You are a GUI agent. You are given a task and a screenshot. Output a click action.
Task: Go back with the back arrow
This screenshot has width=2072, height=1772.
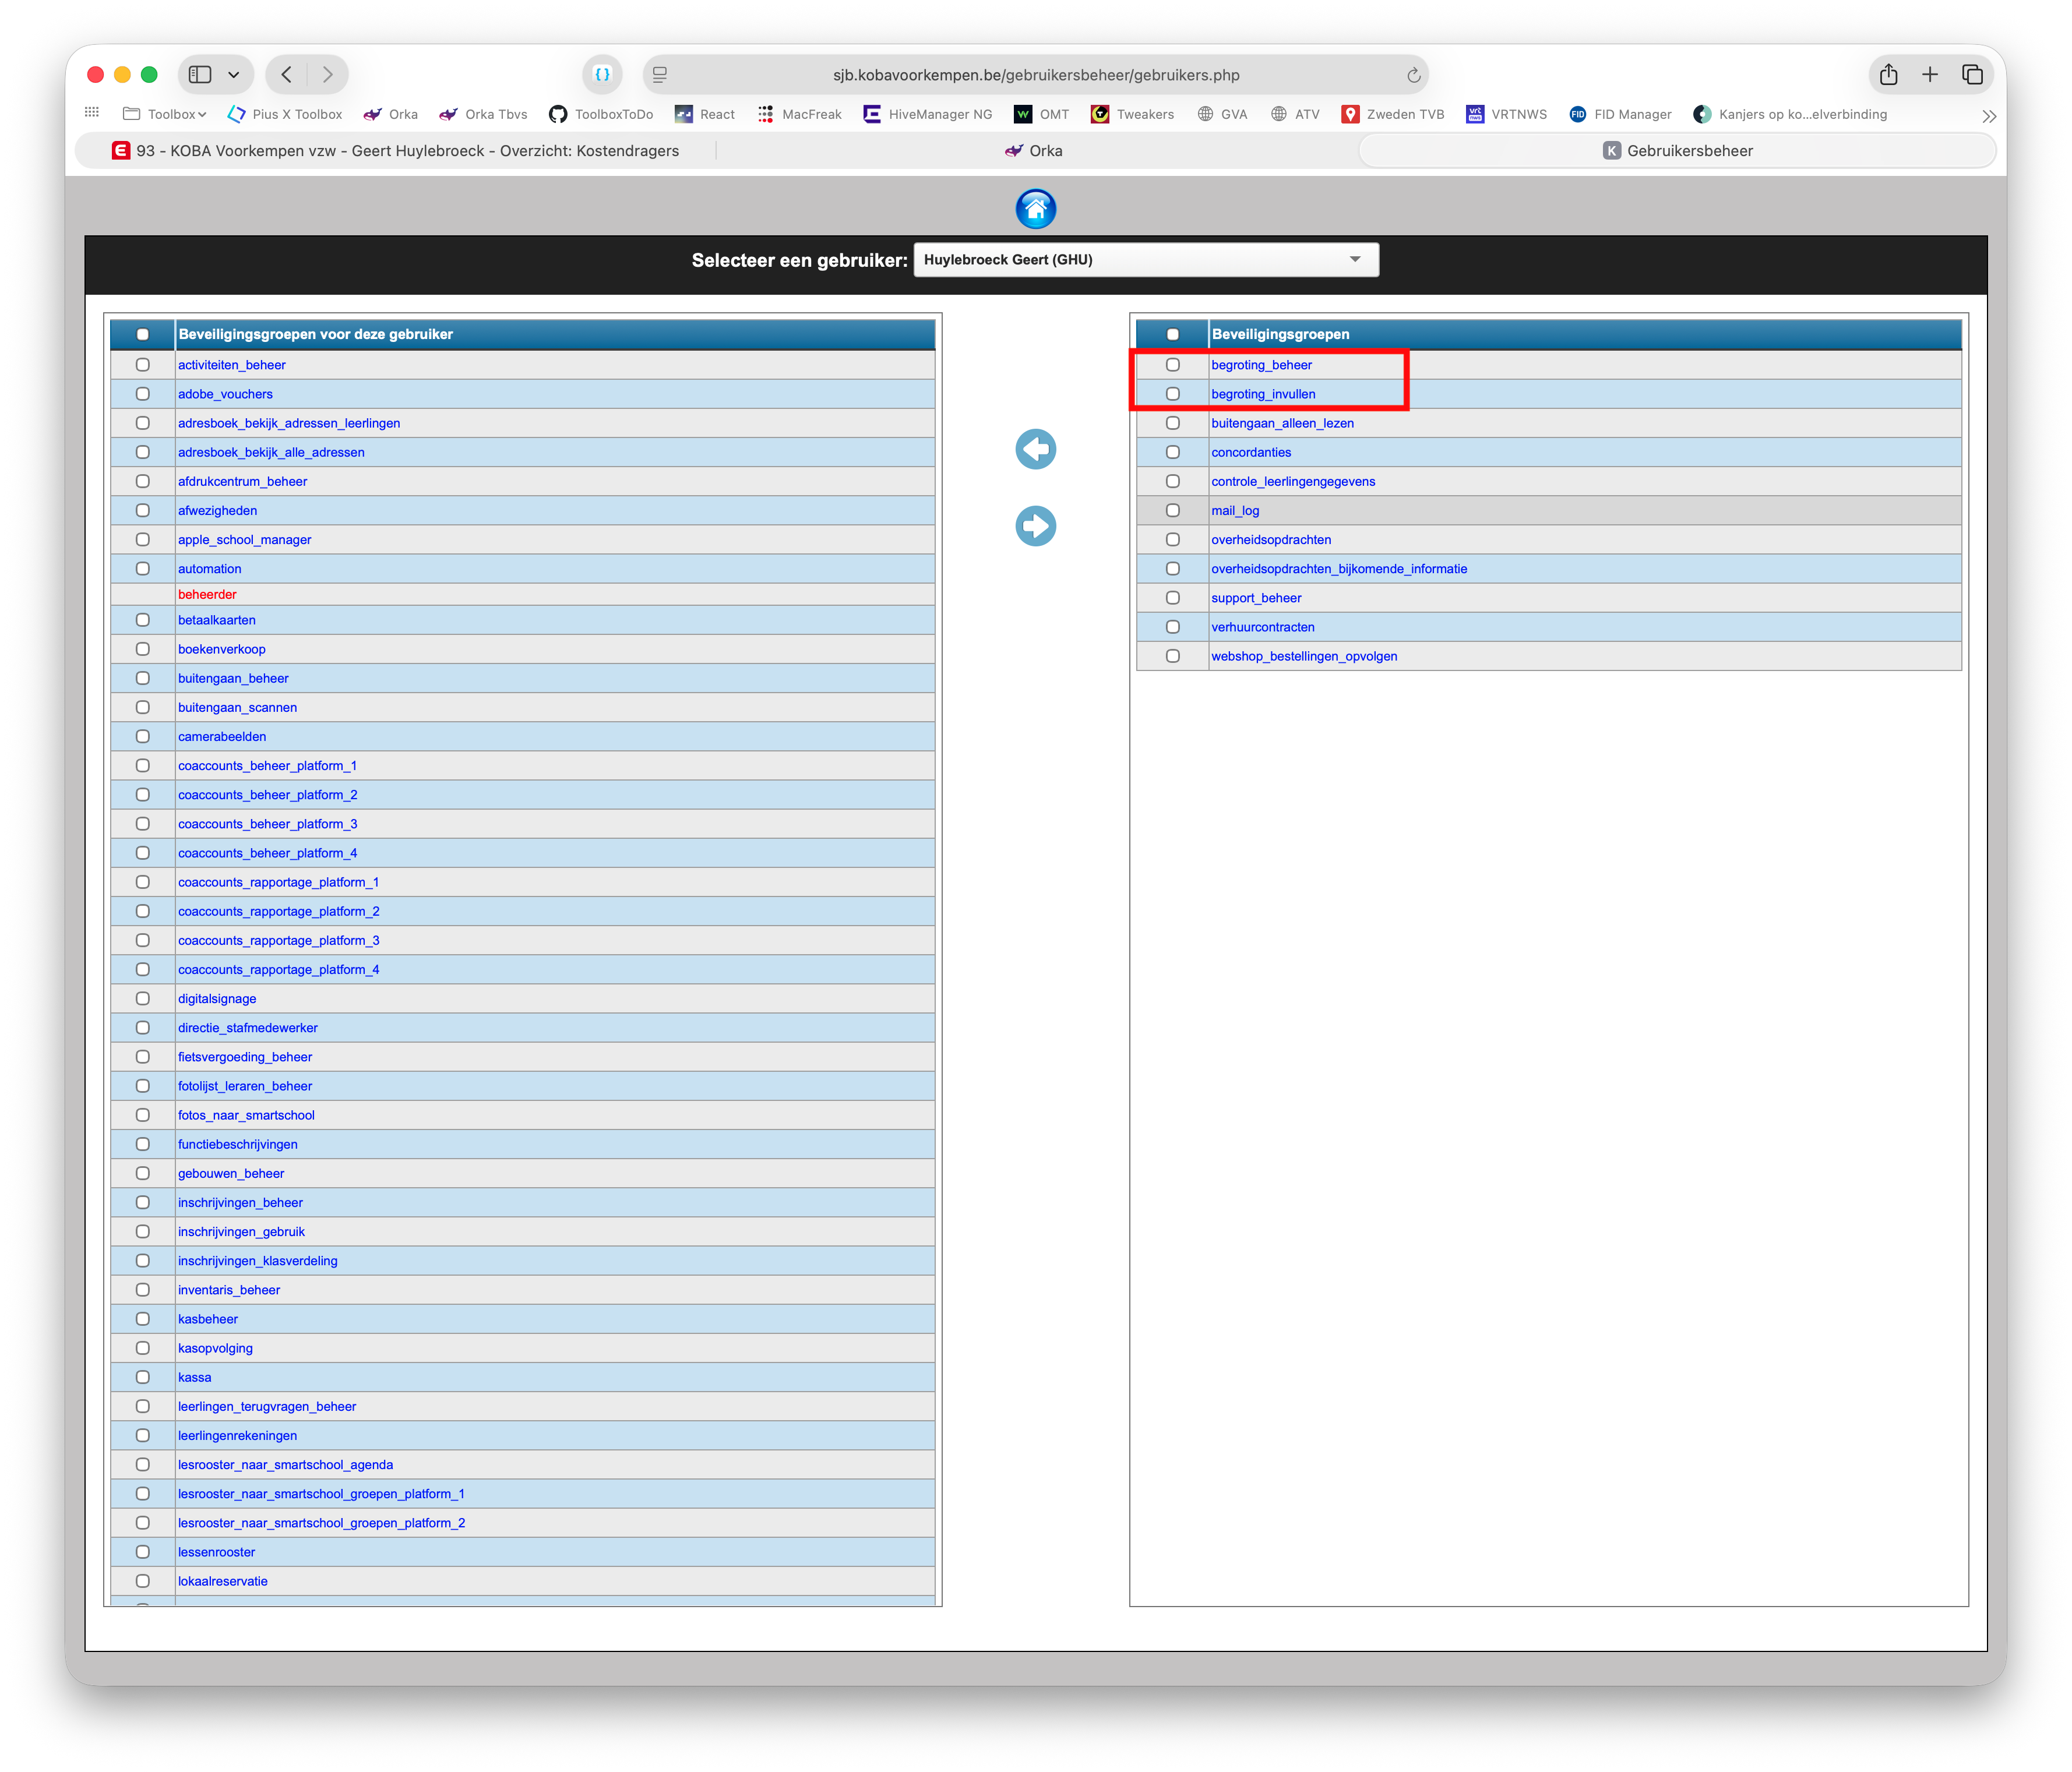pyautogui.click(x=287, y=75)
